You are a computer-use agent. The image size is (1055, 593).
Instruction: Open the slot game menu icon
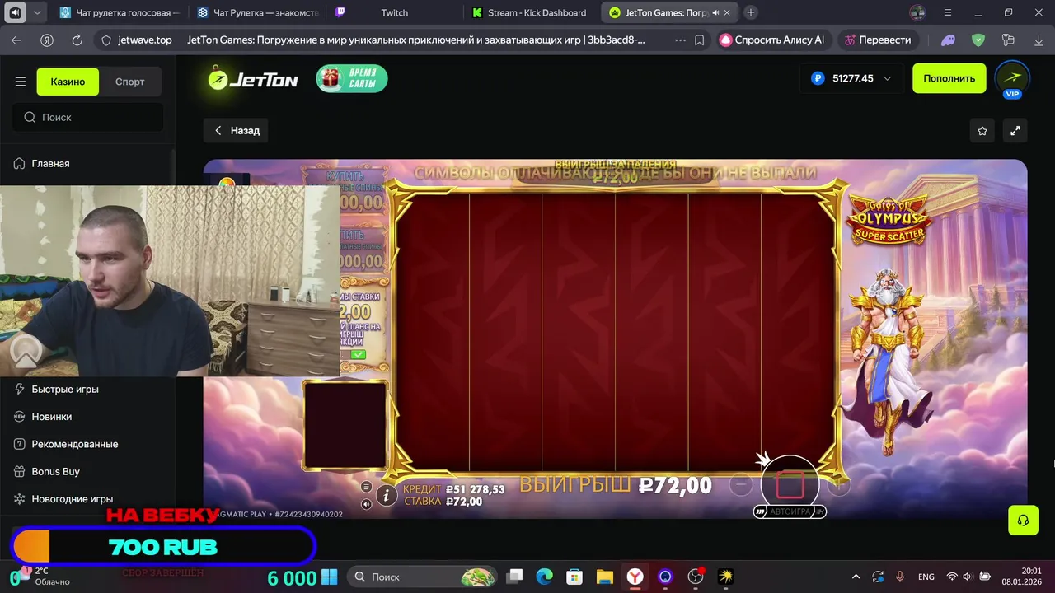point(367,487)
